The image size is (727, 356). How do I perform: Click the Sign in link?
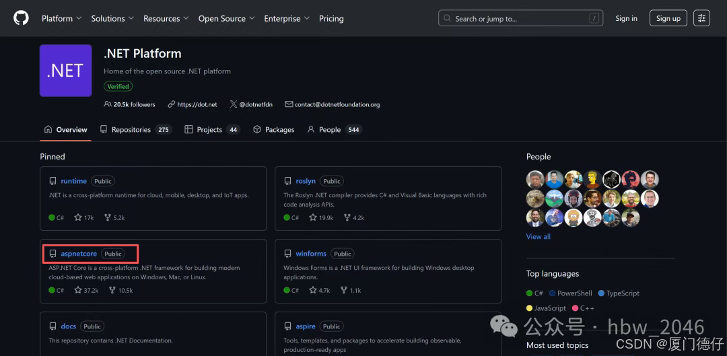(627, 19)
